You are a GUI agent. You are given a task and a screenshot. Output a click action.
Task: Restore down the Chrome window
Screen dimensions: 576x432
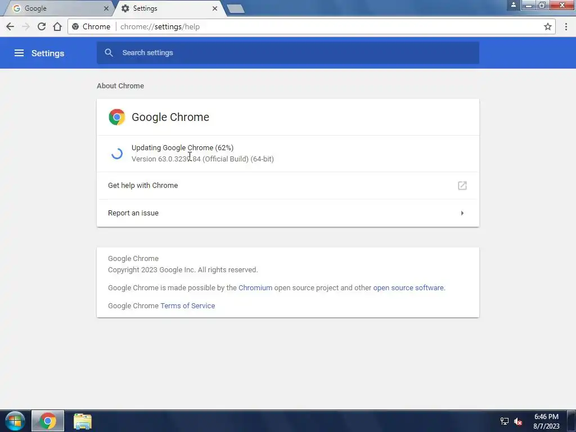tap(542, 5)
